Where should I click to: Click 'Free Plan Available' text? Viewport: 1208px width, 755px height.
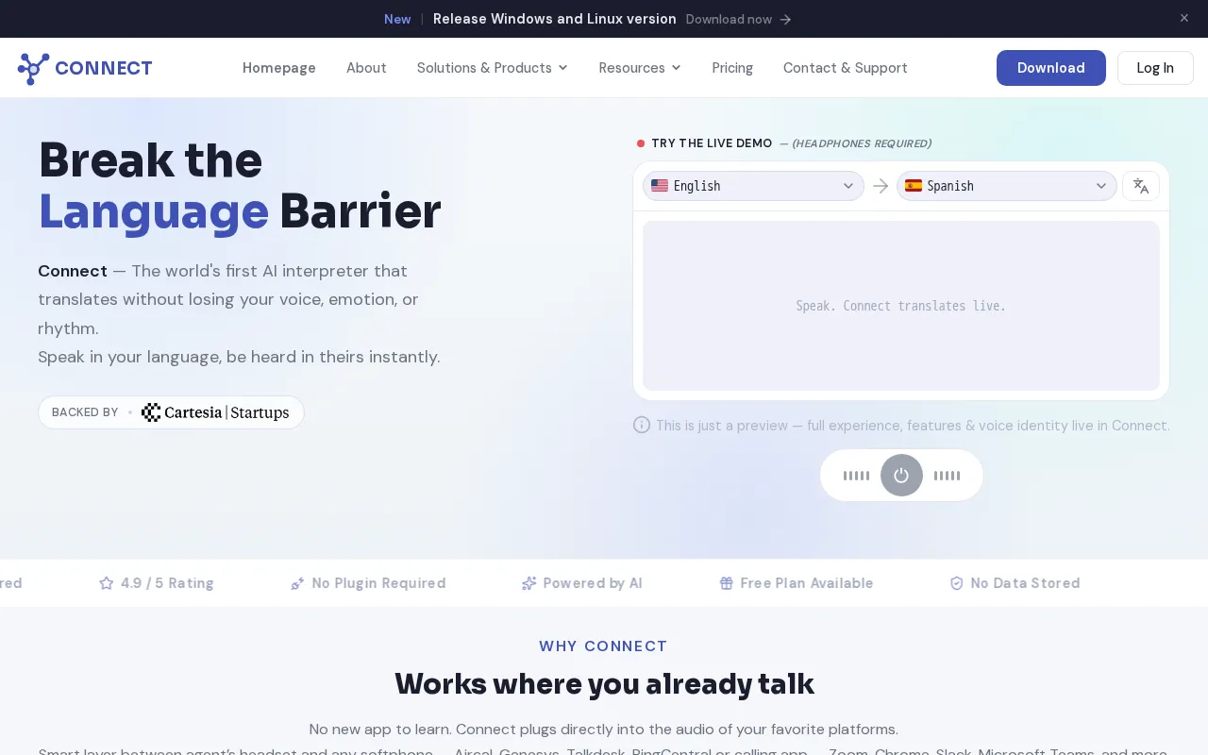pos(807,583)
